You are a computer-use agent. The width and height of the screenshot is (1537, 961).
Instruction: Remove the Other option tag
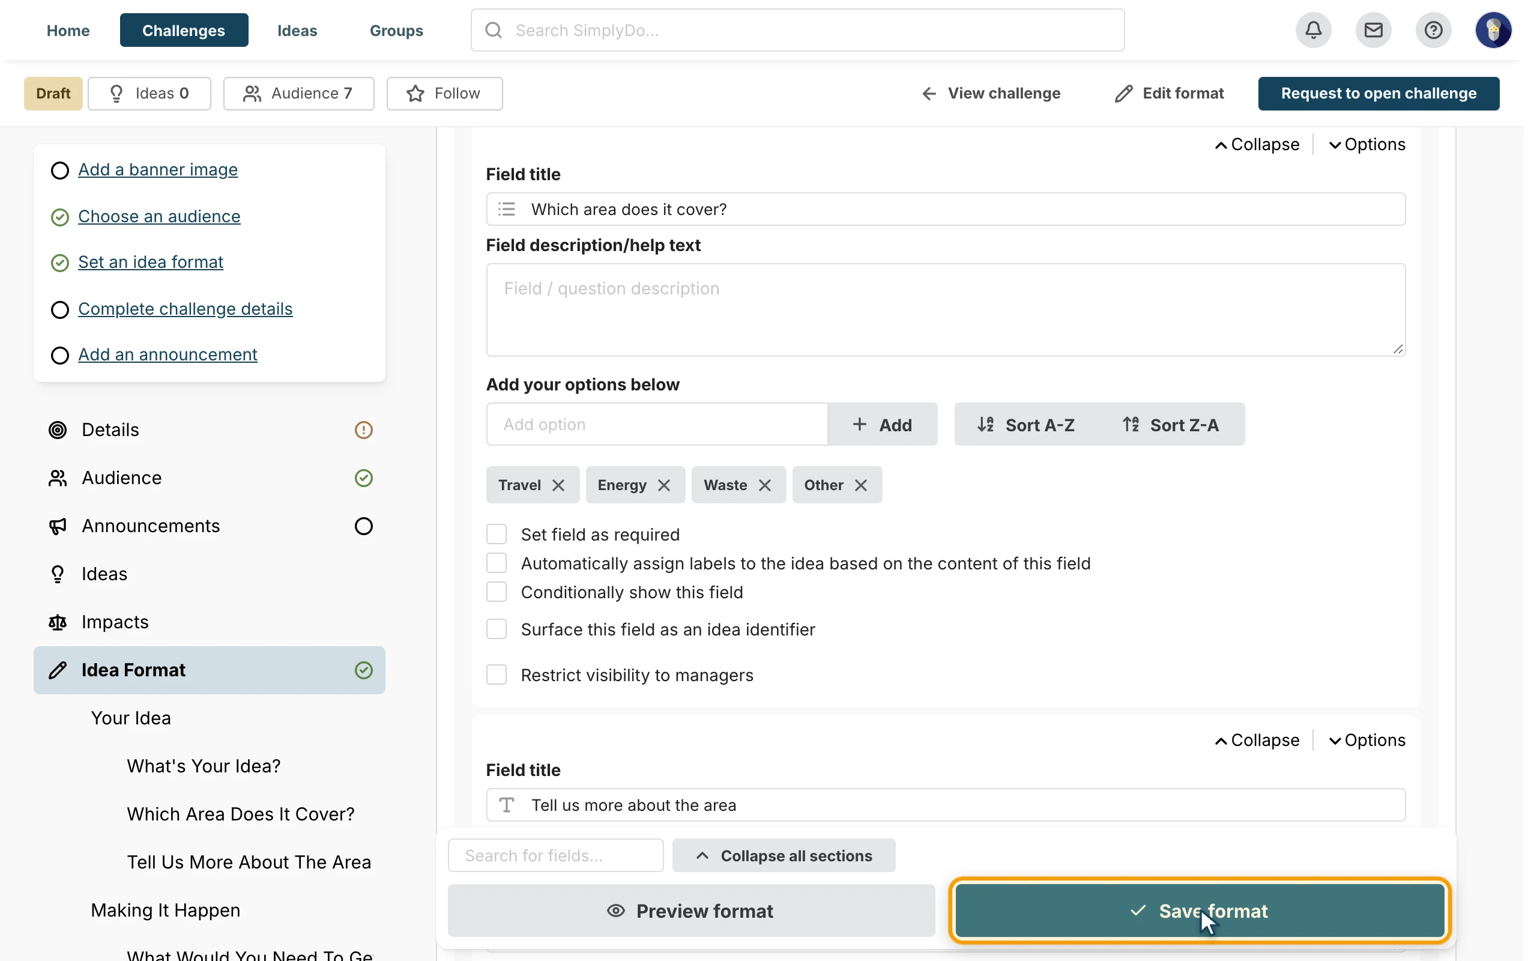tap(861, 485)
